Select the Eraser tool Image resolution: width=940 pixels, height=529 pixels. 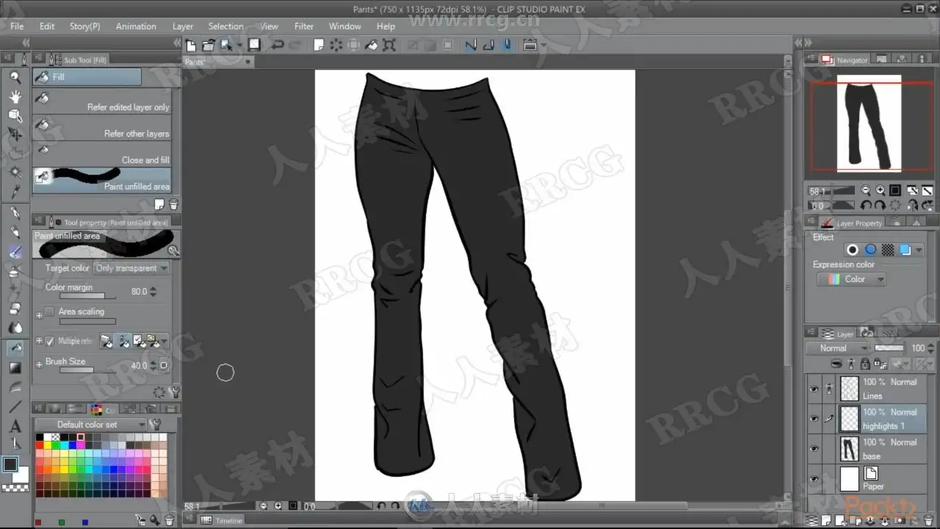pyautogui.click(x=15, y=309)
